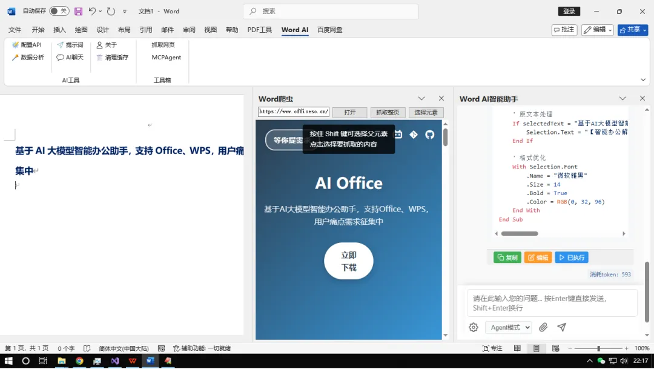Switch to the 开始 ribbon tab
The height and width of the screenshot is (369, 654).
tap(38, 30)
